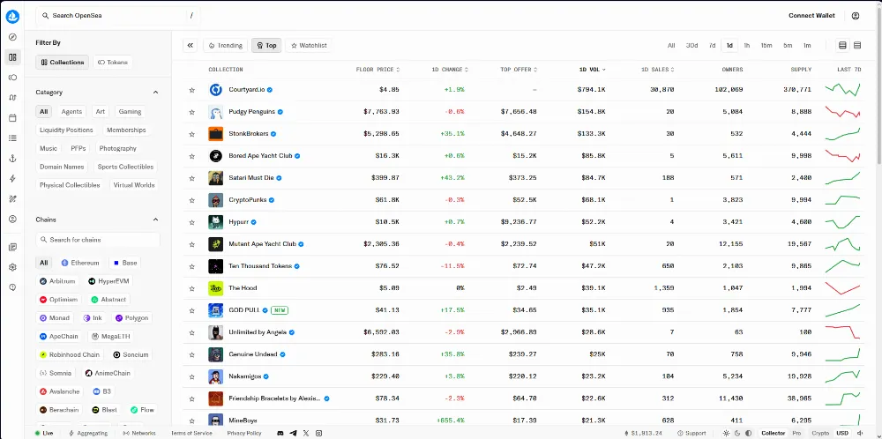Open the Tokens coin icon in sidebar
The image size is (882, 439).
12,78
